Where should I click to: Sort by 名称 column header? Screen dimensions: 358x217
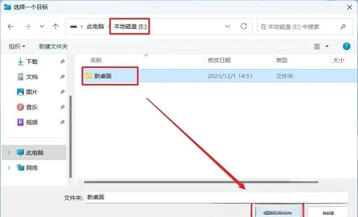(x=96, y=60)
